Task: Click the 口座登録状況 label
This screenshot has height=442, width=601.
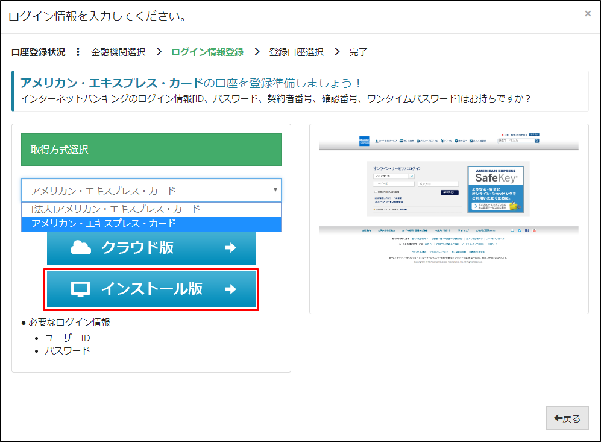Action: click(x=39, y=52)
